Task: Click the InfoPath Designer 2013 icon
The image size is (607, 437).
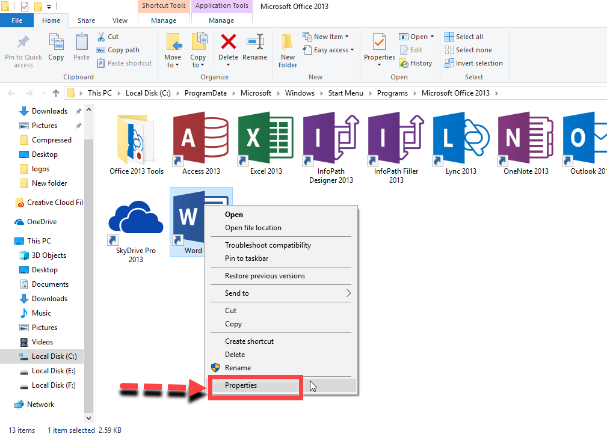Action: point(331,139)
